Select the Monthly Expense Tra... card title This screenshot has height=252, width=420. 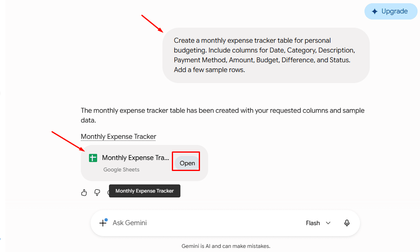pos(136,158)
